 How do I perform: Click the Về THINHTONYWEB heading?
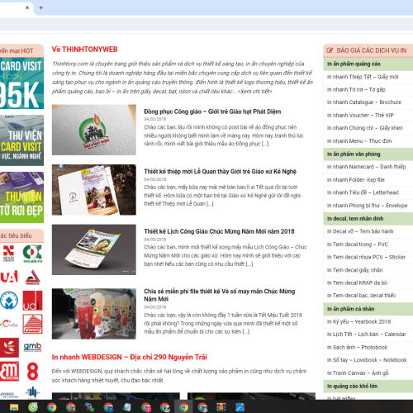(85, 50)
